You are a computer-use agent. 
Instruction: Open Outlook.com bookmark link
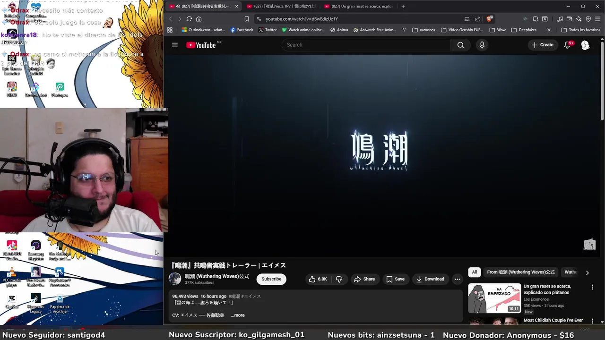click(203, 30)
